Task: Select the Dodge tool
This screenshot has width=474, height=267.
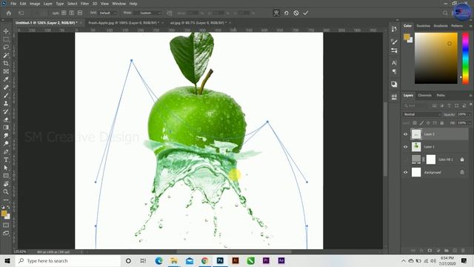Action: tap(6, 143)
